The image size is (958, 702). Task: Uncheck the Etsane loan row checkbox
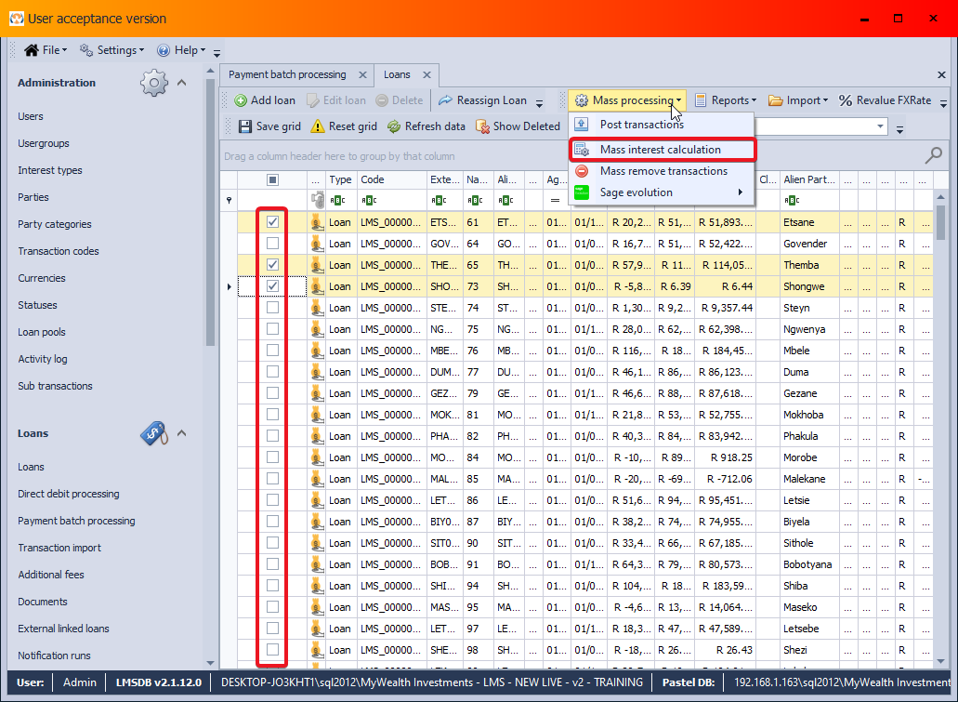[x=272, y=222]
